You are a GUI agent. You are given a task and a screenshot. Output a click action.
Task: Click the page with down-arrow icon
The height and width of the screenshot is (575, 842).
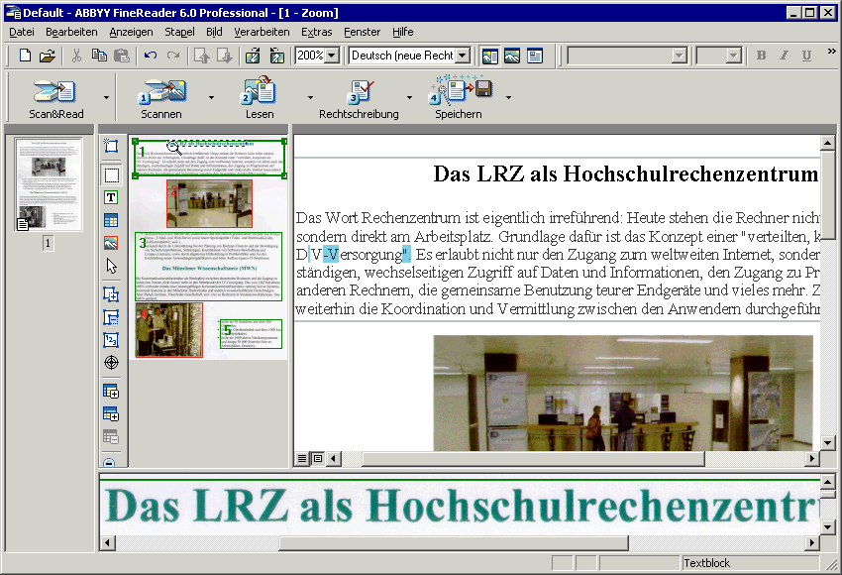tap(224, 56)
